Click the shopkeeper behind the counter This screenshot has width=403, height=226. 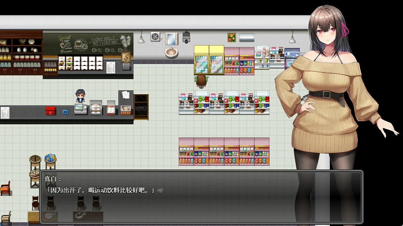[x=80, y=96]
